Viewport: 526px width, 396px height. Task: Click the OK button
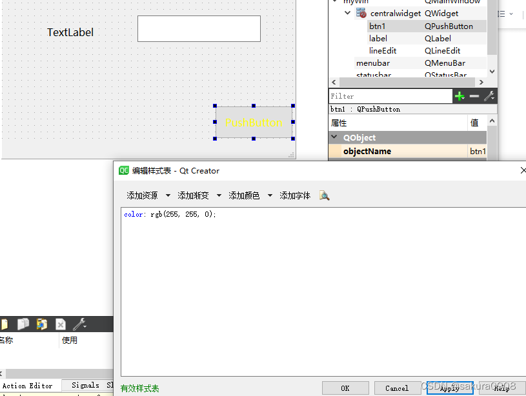345,388
